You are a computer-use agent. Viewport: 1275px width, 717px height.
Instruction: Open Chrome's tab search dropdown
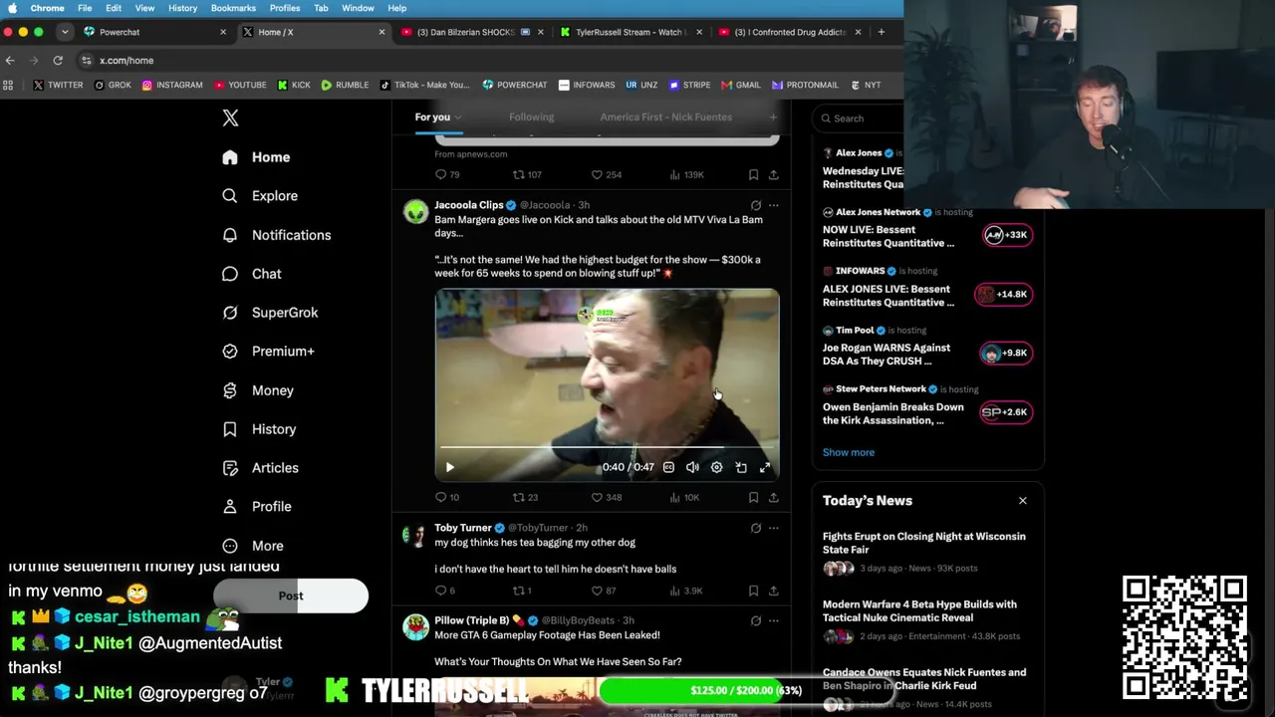tap(66, 32)
